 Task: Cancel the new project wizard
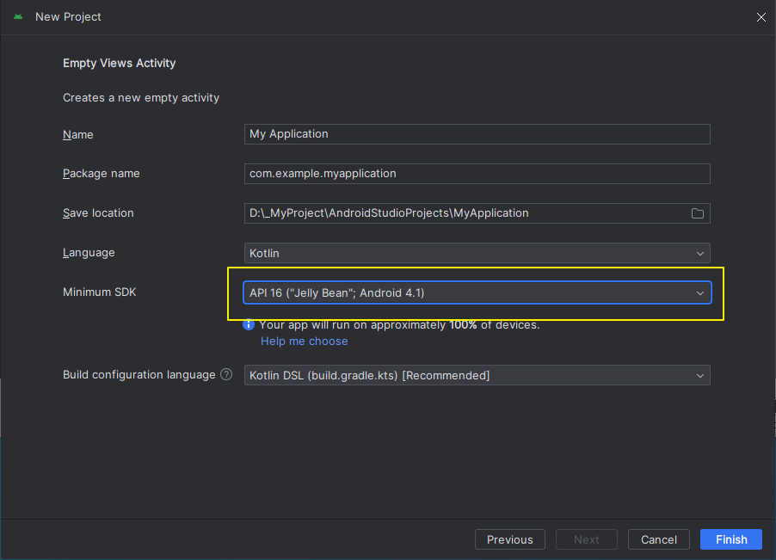pos(659,539)
